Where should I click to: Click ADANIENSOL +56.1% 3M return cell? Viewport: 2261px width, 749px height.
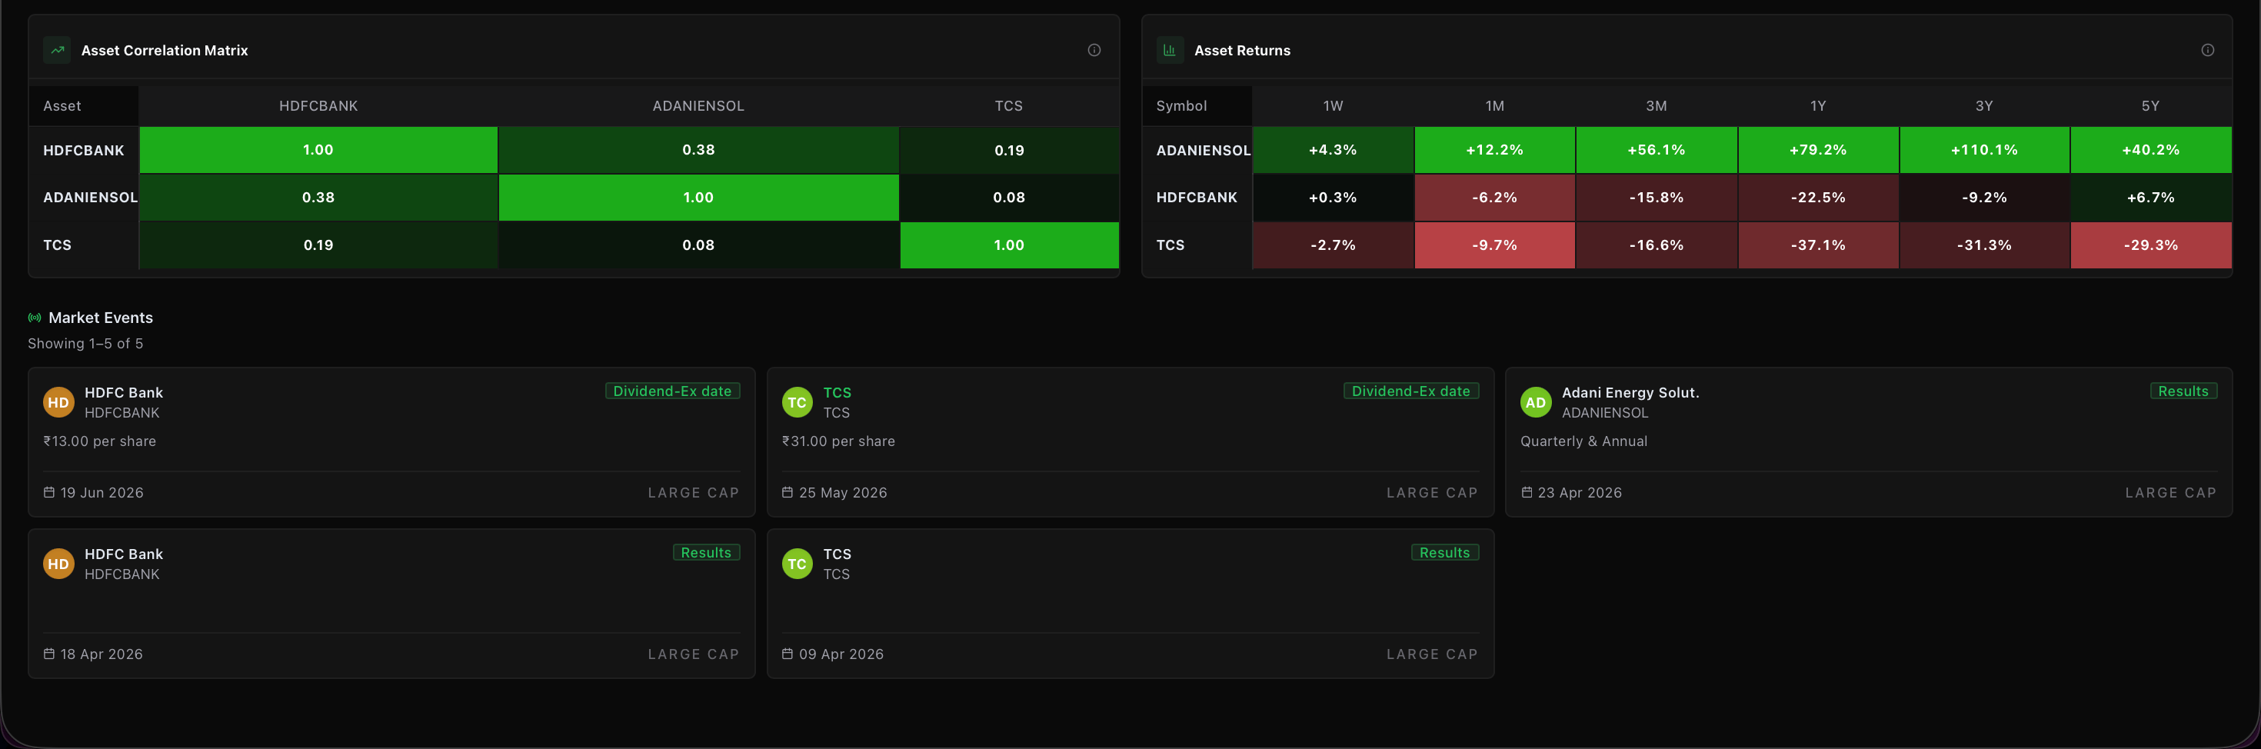click(x=1657, y=150)
